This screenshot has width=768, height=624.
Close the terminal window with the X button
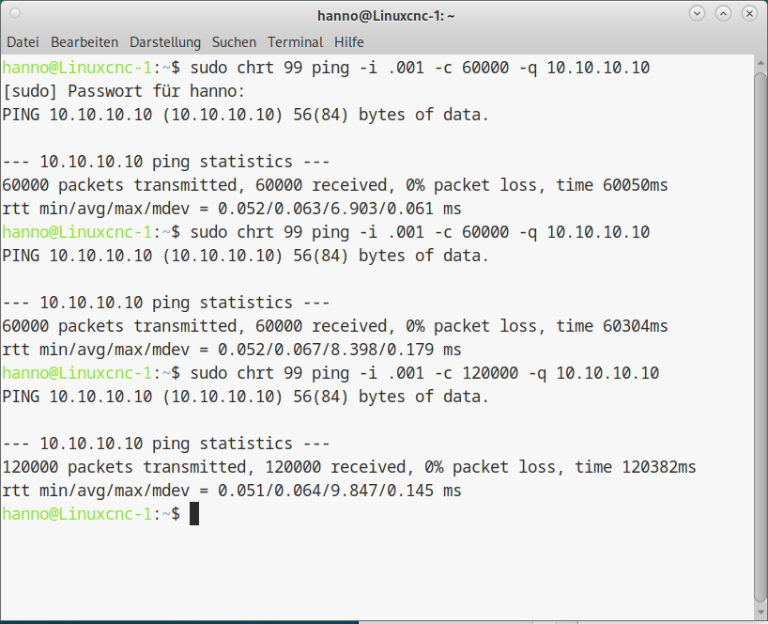click(x=749, y=14)
